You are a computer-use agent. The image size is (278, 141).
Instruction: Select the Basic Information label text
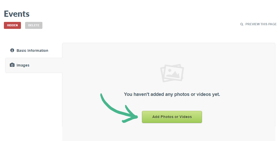click(x=32, y=51)
